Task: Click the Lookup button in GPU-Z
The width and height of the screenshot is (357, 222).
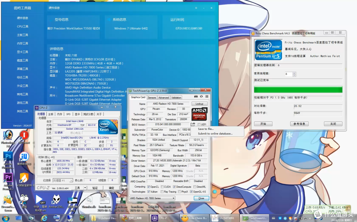Action: click(x=199, y=104)
